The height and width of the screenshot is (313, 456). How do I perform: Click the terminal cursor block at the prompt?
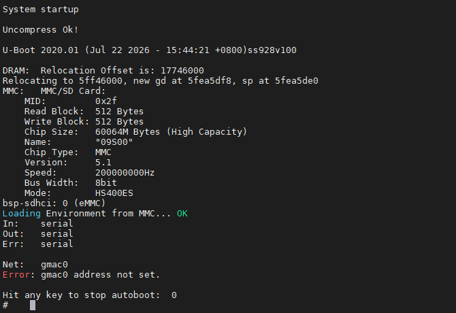[x=33, y=305]
